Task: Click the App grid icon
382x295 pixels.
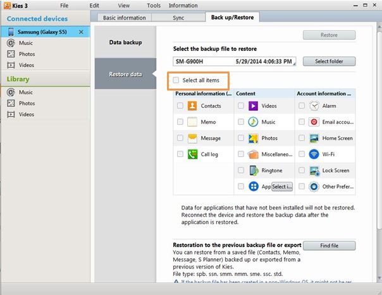Action: pos(254,187)
